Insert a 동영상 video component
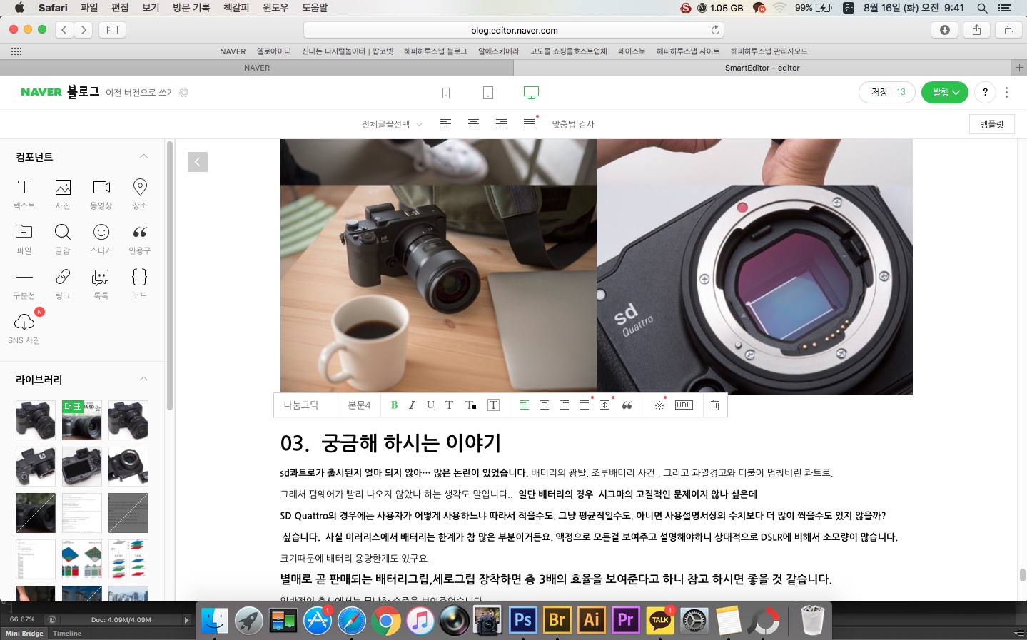The image size is (1027, 640). coord(101,194)
